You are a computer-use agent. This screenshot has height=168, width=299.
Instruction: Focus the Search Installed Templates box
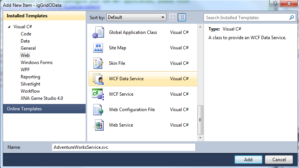[246, 17]
